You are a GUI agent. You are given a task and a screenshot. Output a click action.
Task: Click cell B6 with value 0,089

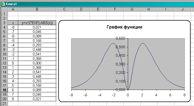37,36
